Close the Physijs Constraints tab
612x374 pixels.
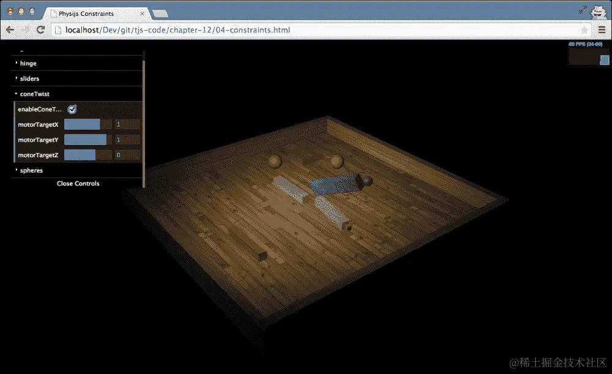[142, 13]
